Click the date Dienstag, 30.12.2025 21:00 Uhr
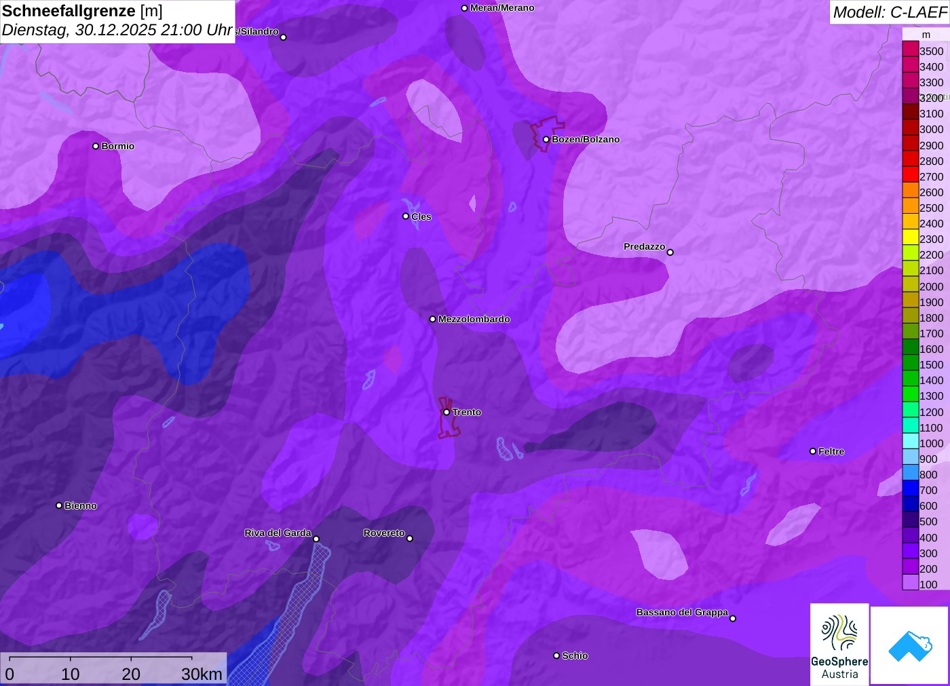This screenshot has height=686, width=950. 117,31
